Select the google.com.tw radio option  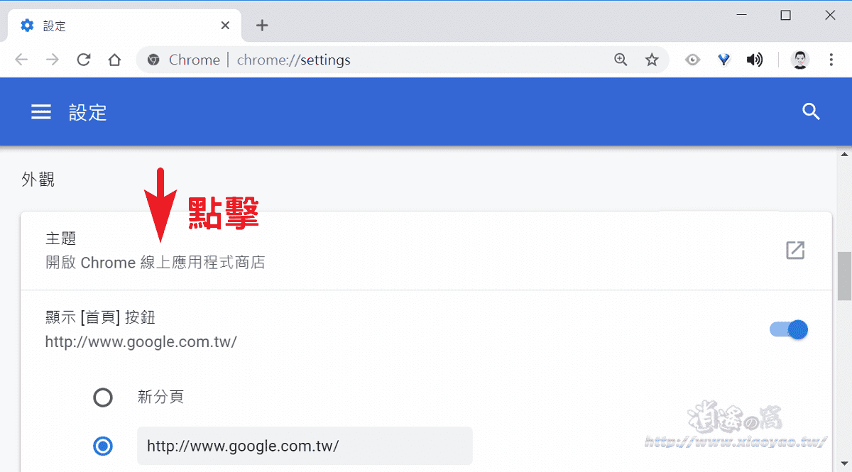click(x=103, y=446)
